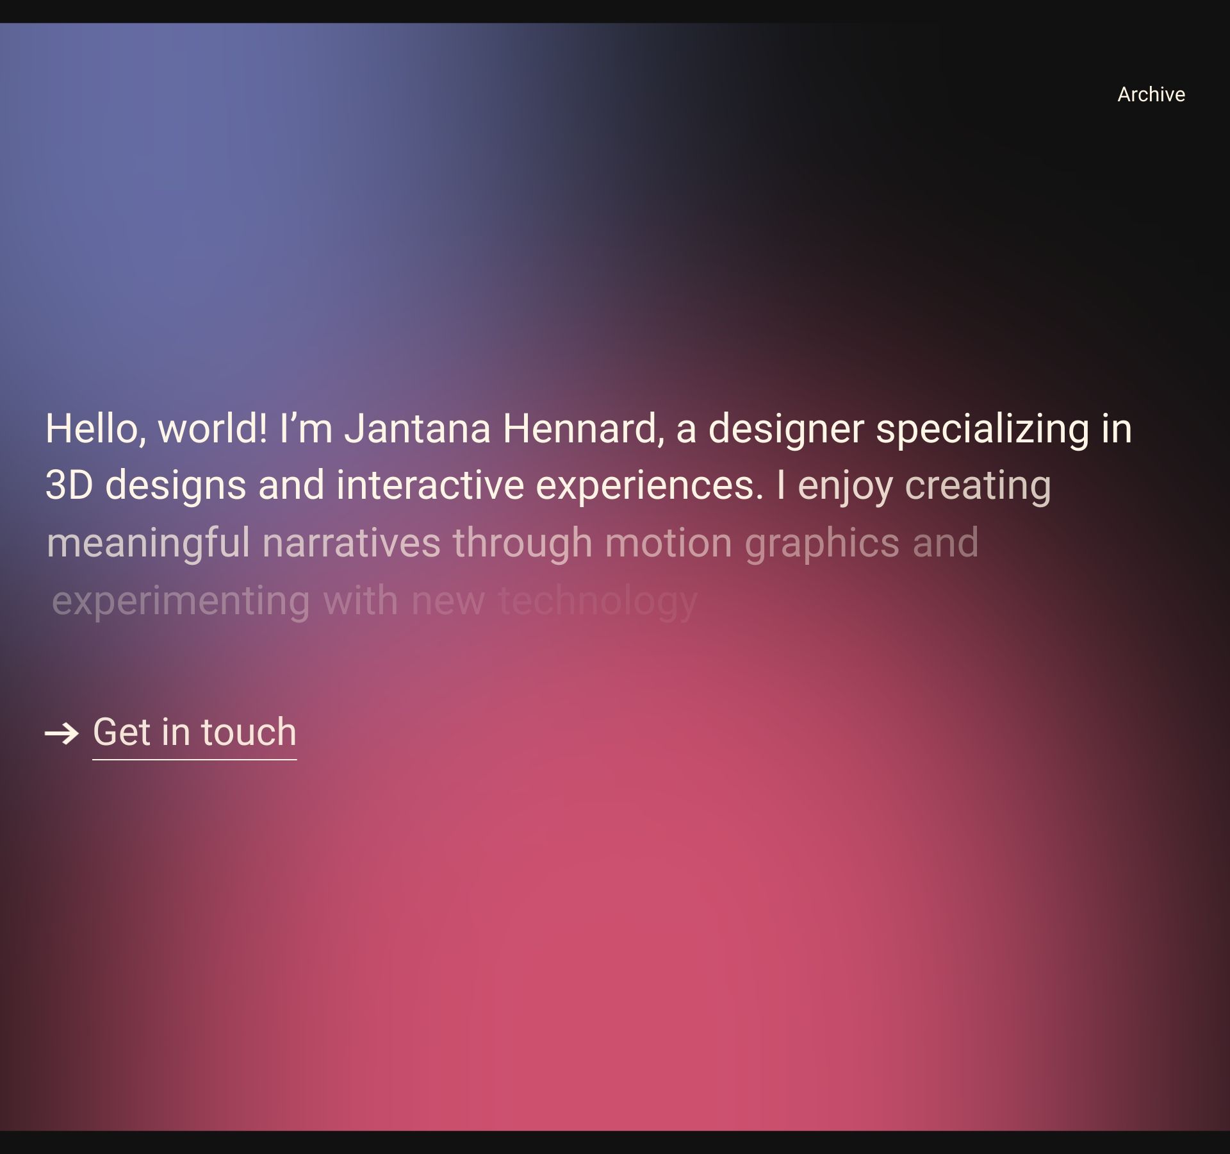Image resolution: width=1230 pixels, height=1154 pixels.
Task: Click the word and after graphics
Action: (945, 543)
